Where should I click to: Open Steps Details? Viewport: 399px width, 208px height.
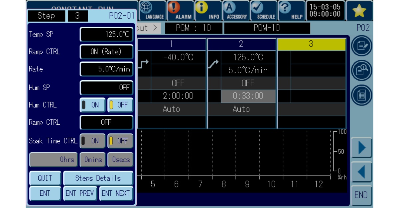click(x=98, y=178)
